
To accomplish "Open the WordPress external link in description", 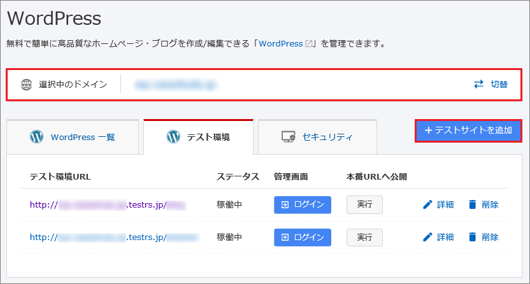I will coord(280,43).
